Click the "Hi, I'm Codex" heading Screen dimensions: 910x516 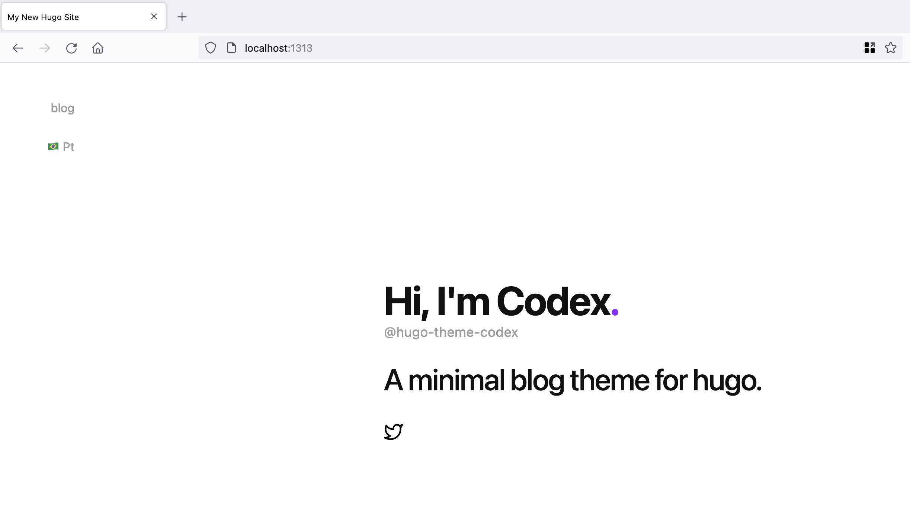[497, 301]
